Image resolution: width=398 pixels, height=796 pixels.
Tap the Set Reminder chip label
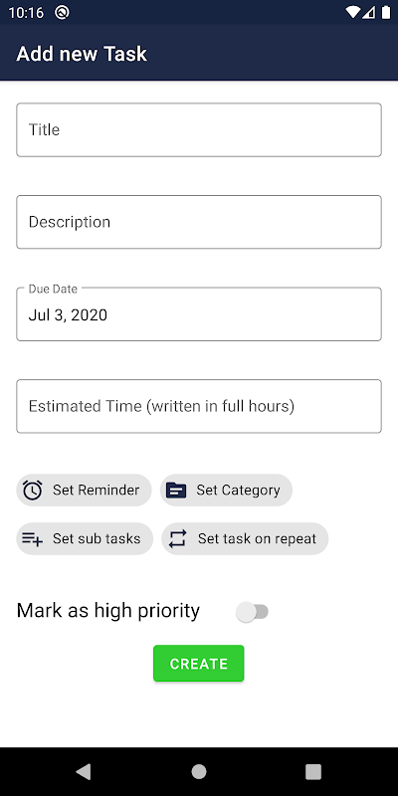(96, 490)
